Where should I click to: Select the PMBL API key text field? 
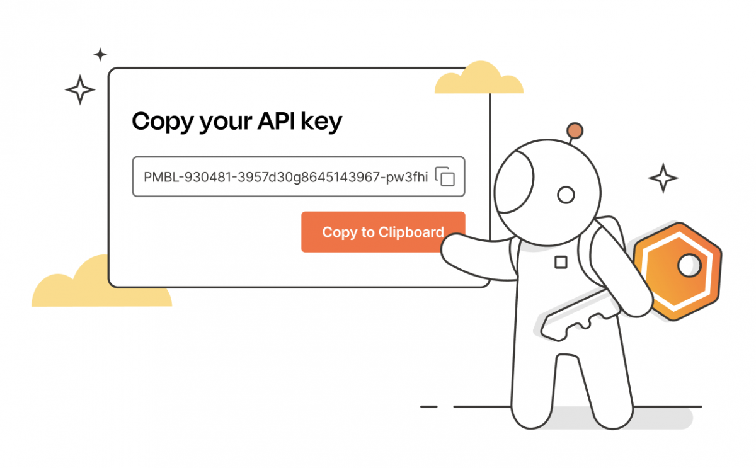tap(298, 176)
